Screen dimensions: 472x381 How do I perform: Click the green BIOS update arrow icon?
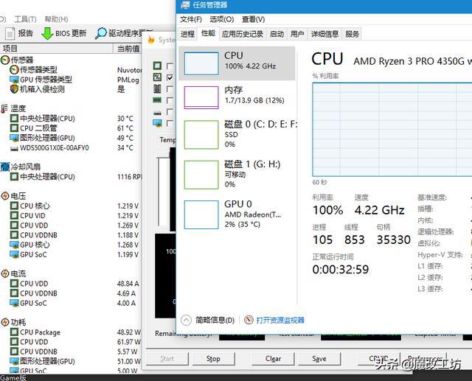click(47, 33)
